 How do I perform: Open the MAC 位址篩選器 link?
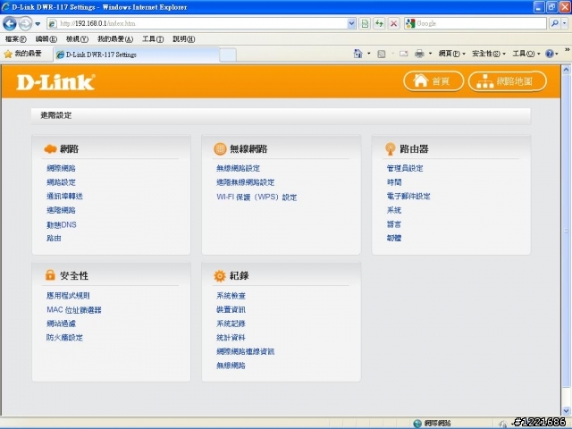click(74, 310)
